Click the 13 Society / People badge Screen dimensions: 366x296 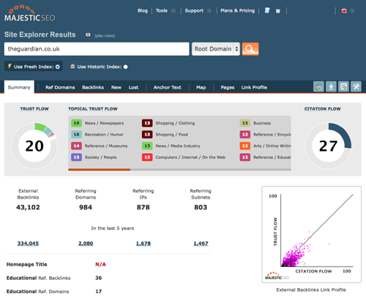coord(76,158)
